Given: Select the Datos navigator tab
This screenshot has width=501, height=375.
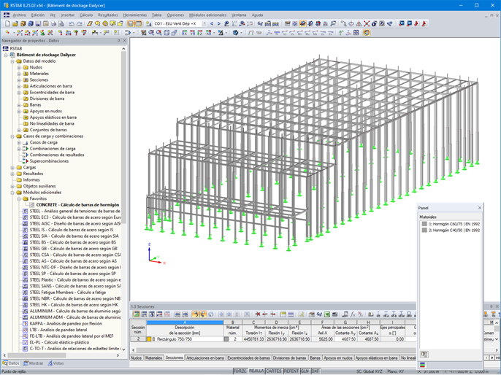Looking at the screenshot, I should [x=10, y=363].
